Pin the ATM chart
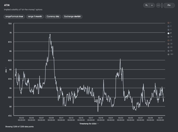Screen dimensions: 178x132 169,5
